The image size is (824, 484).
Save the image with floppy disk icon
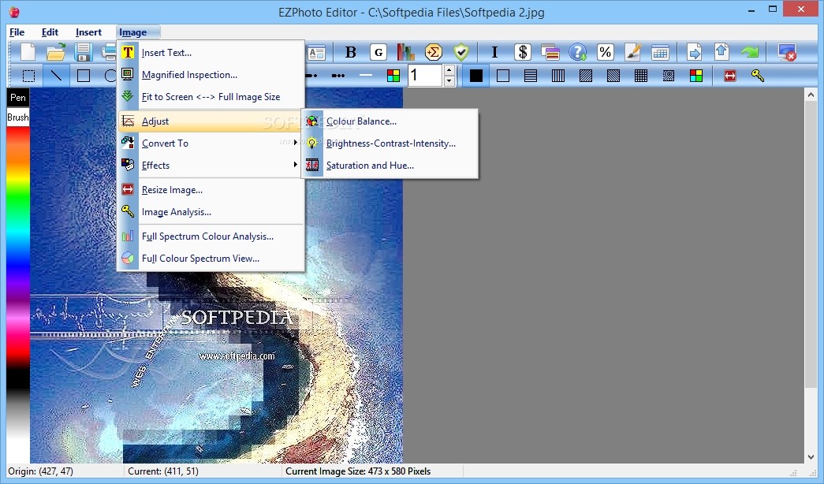click(x=83, y=52)
